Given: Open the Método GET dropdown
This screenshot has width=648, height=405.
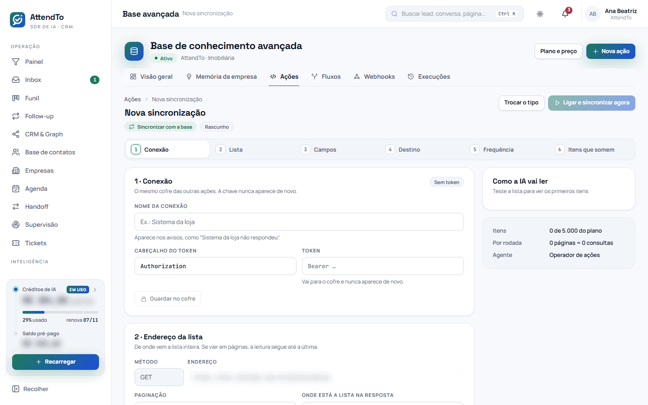Looking at the screenshot, I should pyautogui.click(x=159, y=377).
